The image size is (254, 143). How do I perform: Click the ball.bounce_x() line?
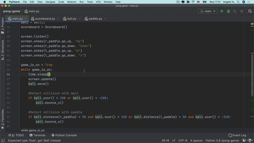(50, 122)
